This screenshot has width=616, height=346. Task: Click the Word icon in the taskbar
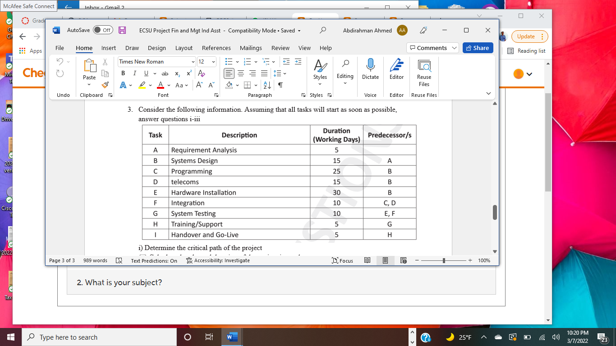(x=232, y=337)
